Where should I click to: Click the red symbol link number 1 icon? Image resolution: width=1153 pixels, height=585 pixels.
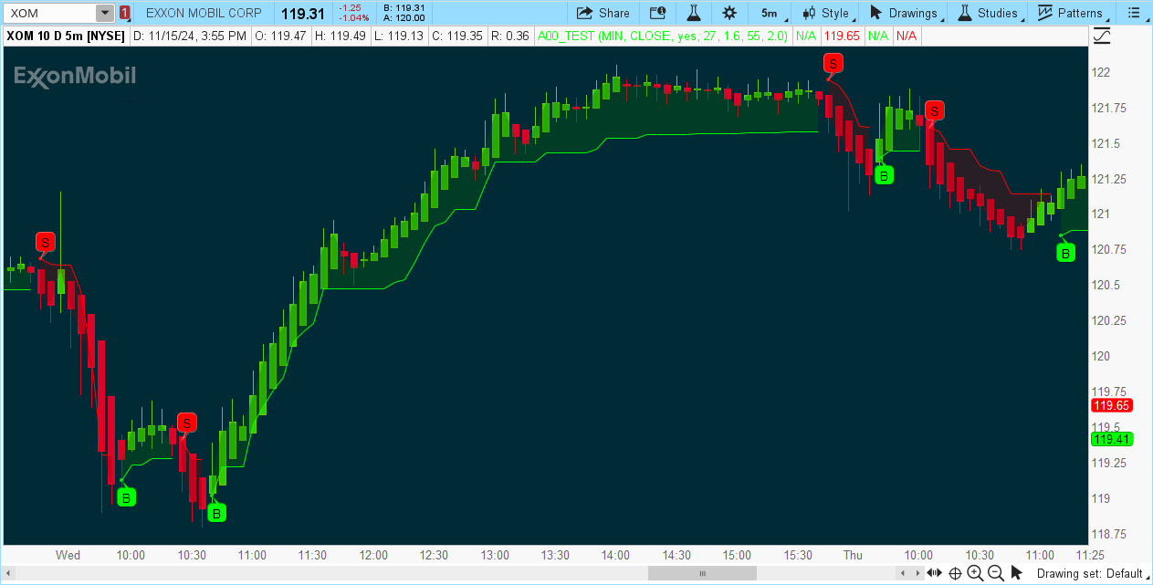click(125, 13)
